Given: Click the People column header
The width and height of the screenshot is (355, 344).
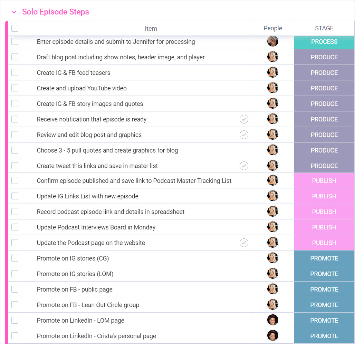Looking at the screenshot, I should [273, 28].
